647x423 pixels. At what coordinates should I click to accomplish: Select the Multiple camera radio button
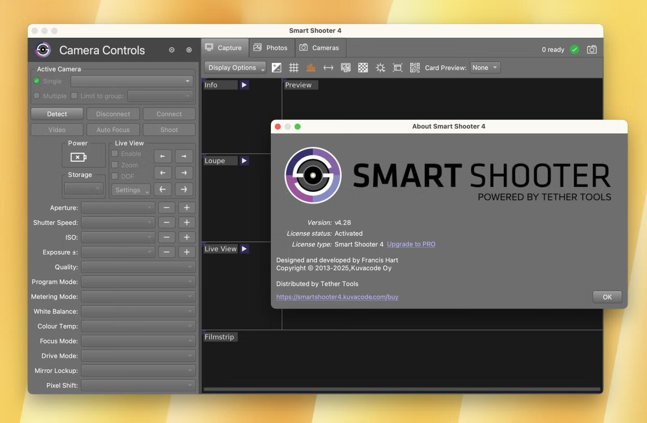37,96
